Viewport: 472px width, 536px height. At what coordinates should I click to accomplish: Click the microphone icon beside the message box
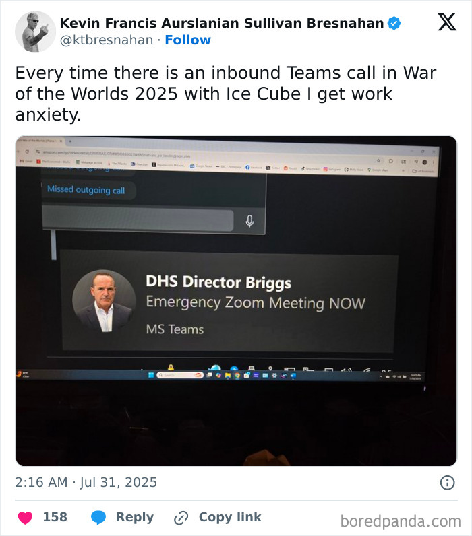click(250, 221)
